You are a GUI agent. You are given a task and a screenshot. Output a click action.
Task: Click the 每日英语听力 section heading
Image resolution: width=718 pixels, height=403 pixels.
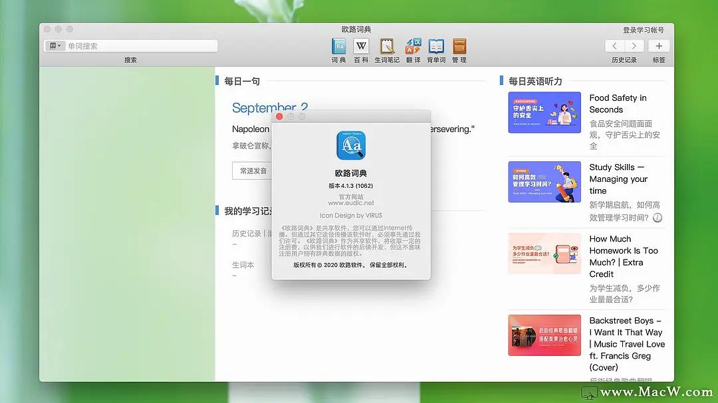tap(535, 82)
